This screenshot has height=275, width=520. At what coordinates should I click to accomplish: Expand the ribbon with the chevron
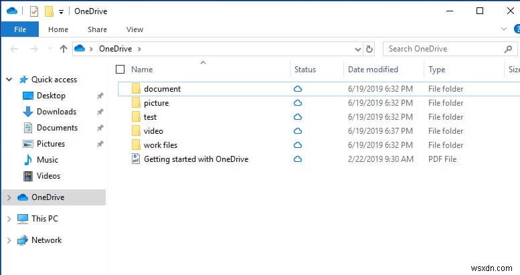tap(504, 29)
